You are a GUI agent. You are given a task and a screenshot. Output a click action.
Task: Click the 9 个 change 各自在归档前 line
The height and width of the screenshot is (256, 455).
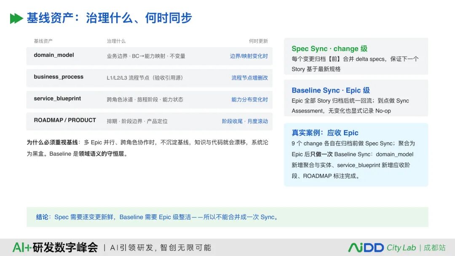pos(353,144)
